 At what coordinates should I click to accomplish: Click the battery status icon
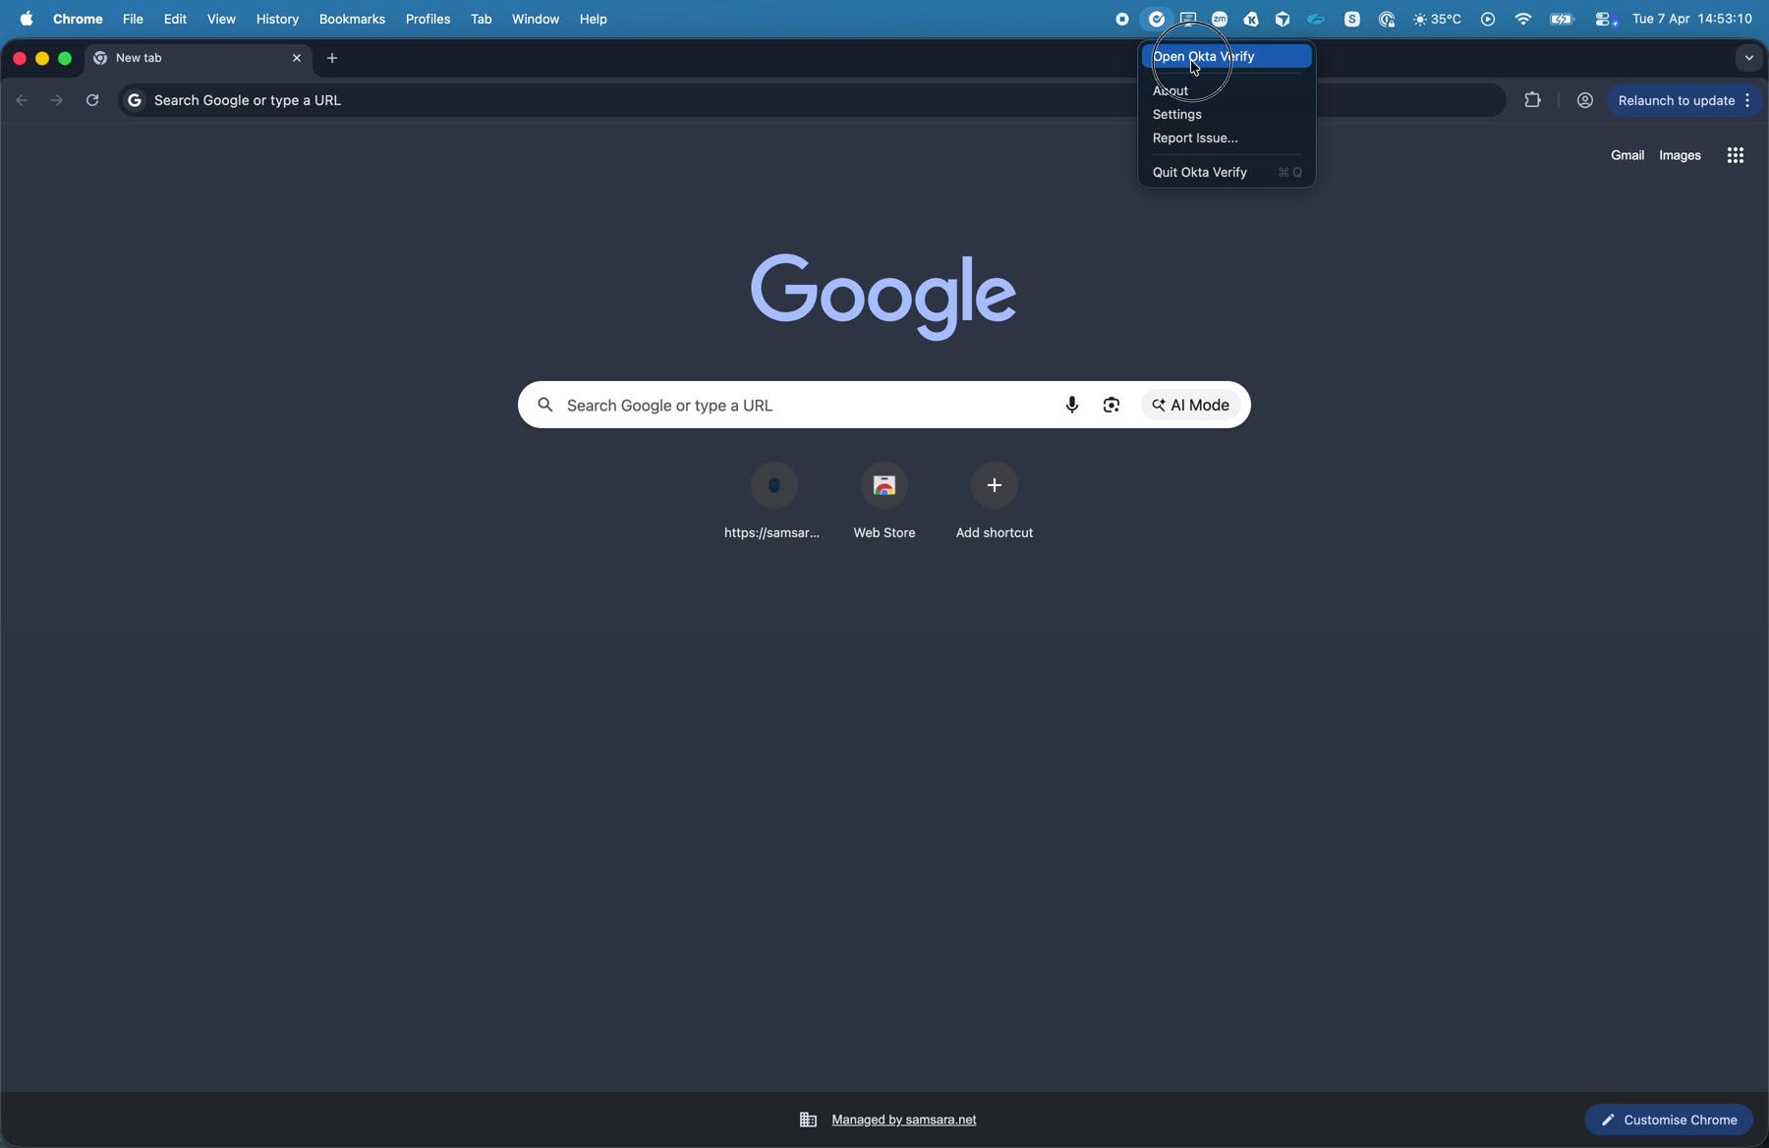point(1562,20)
